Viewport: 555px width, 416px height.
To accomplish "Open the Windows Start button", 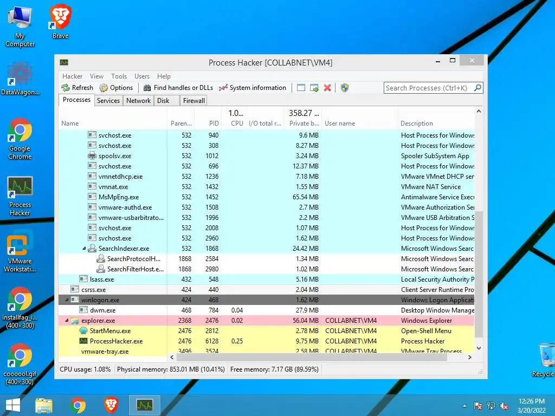I will tap(13, 405).
